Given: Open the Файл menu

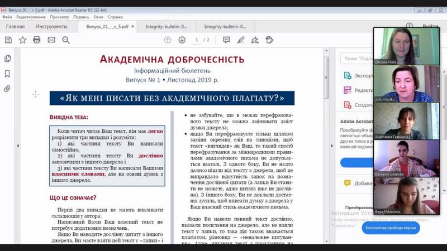Looking at the screenshot, I should pyautogui.click(x=7, y=17).
